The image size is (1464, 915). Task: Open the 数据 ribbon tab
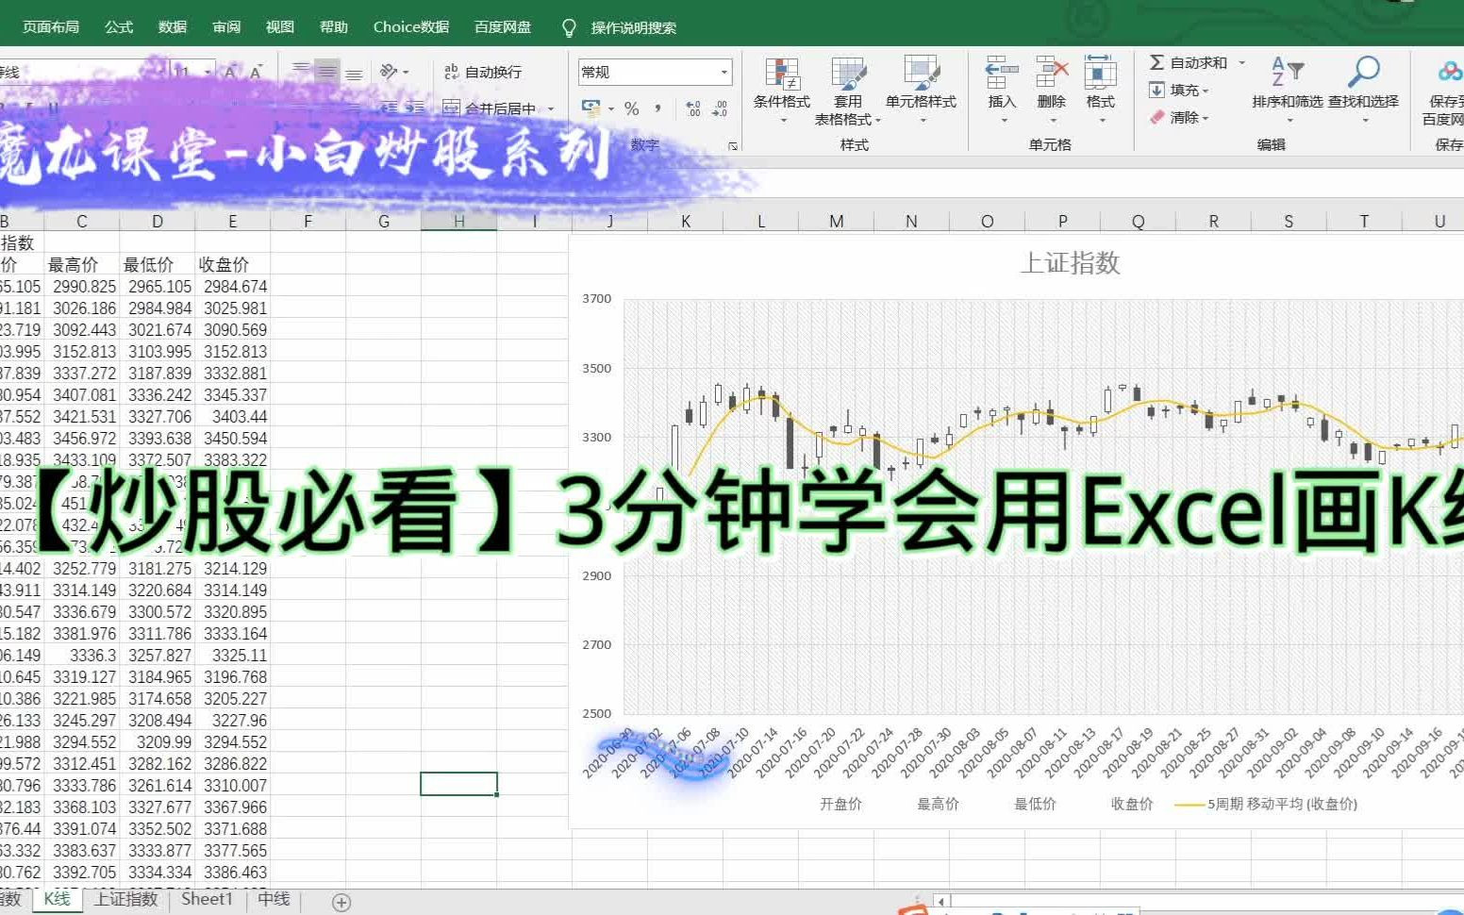point(173,27)
